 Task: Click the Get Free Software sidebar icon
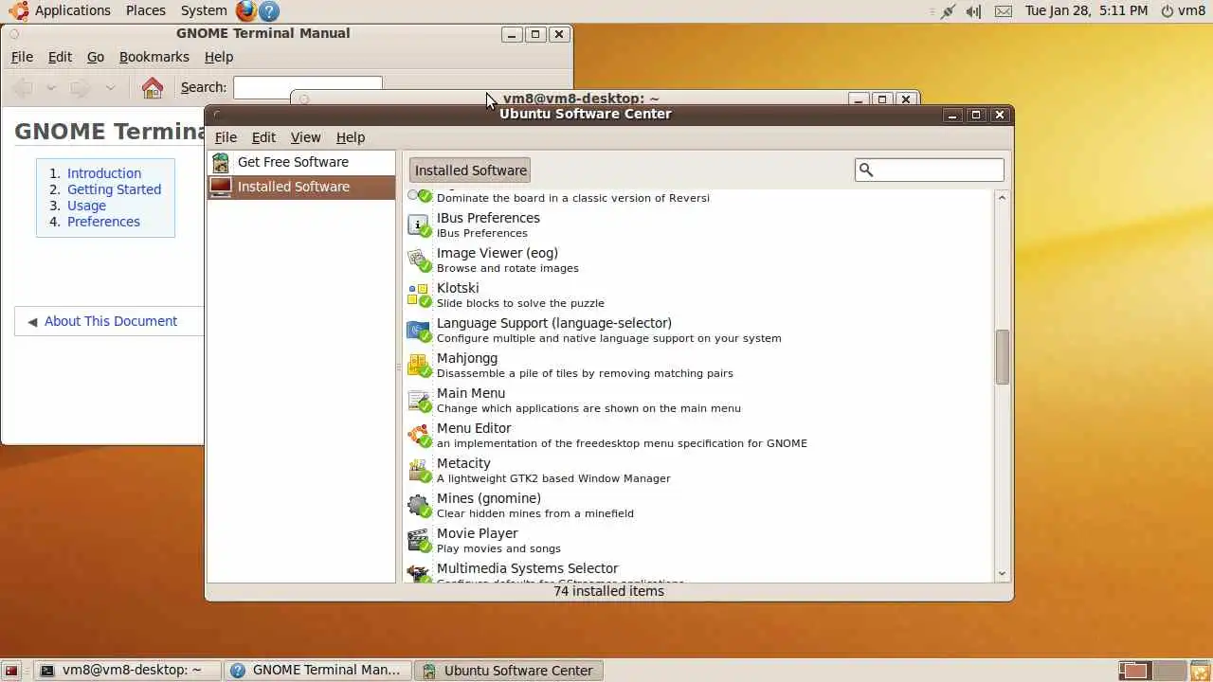click(x=221, y=162)
